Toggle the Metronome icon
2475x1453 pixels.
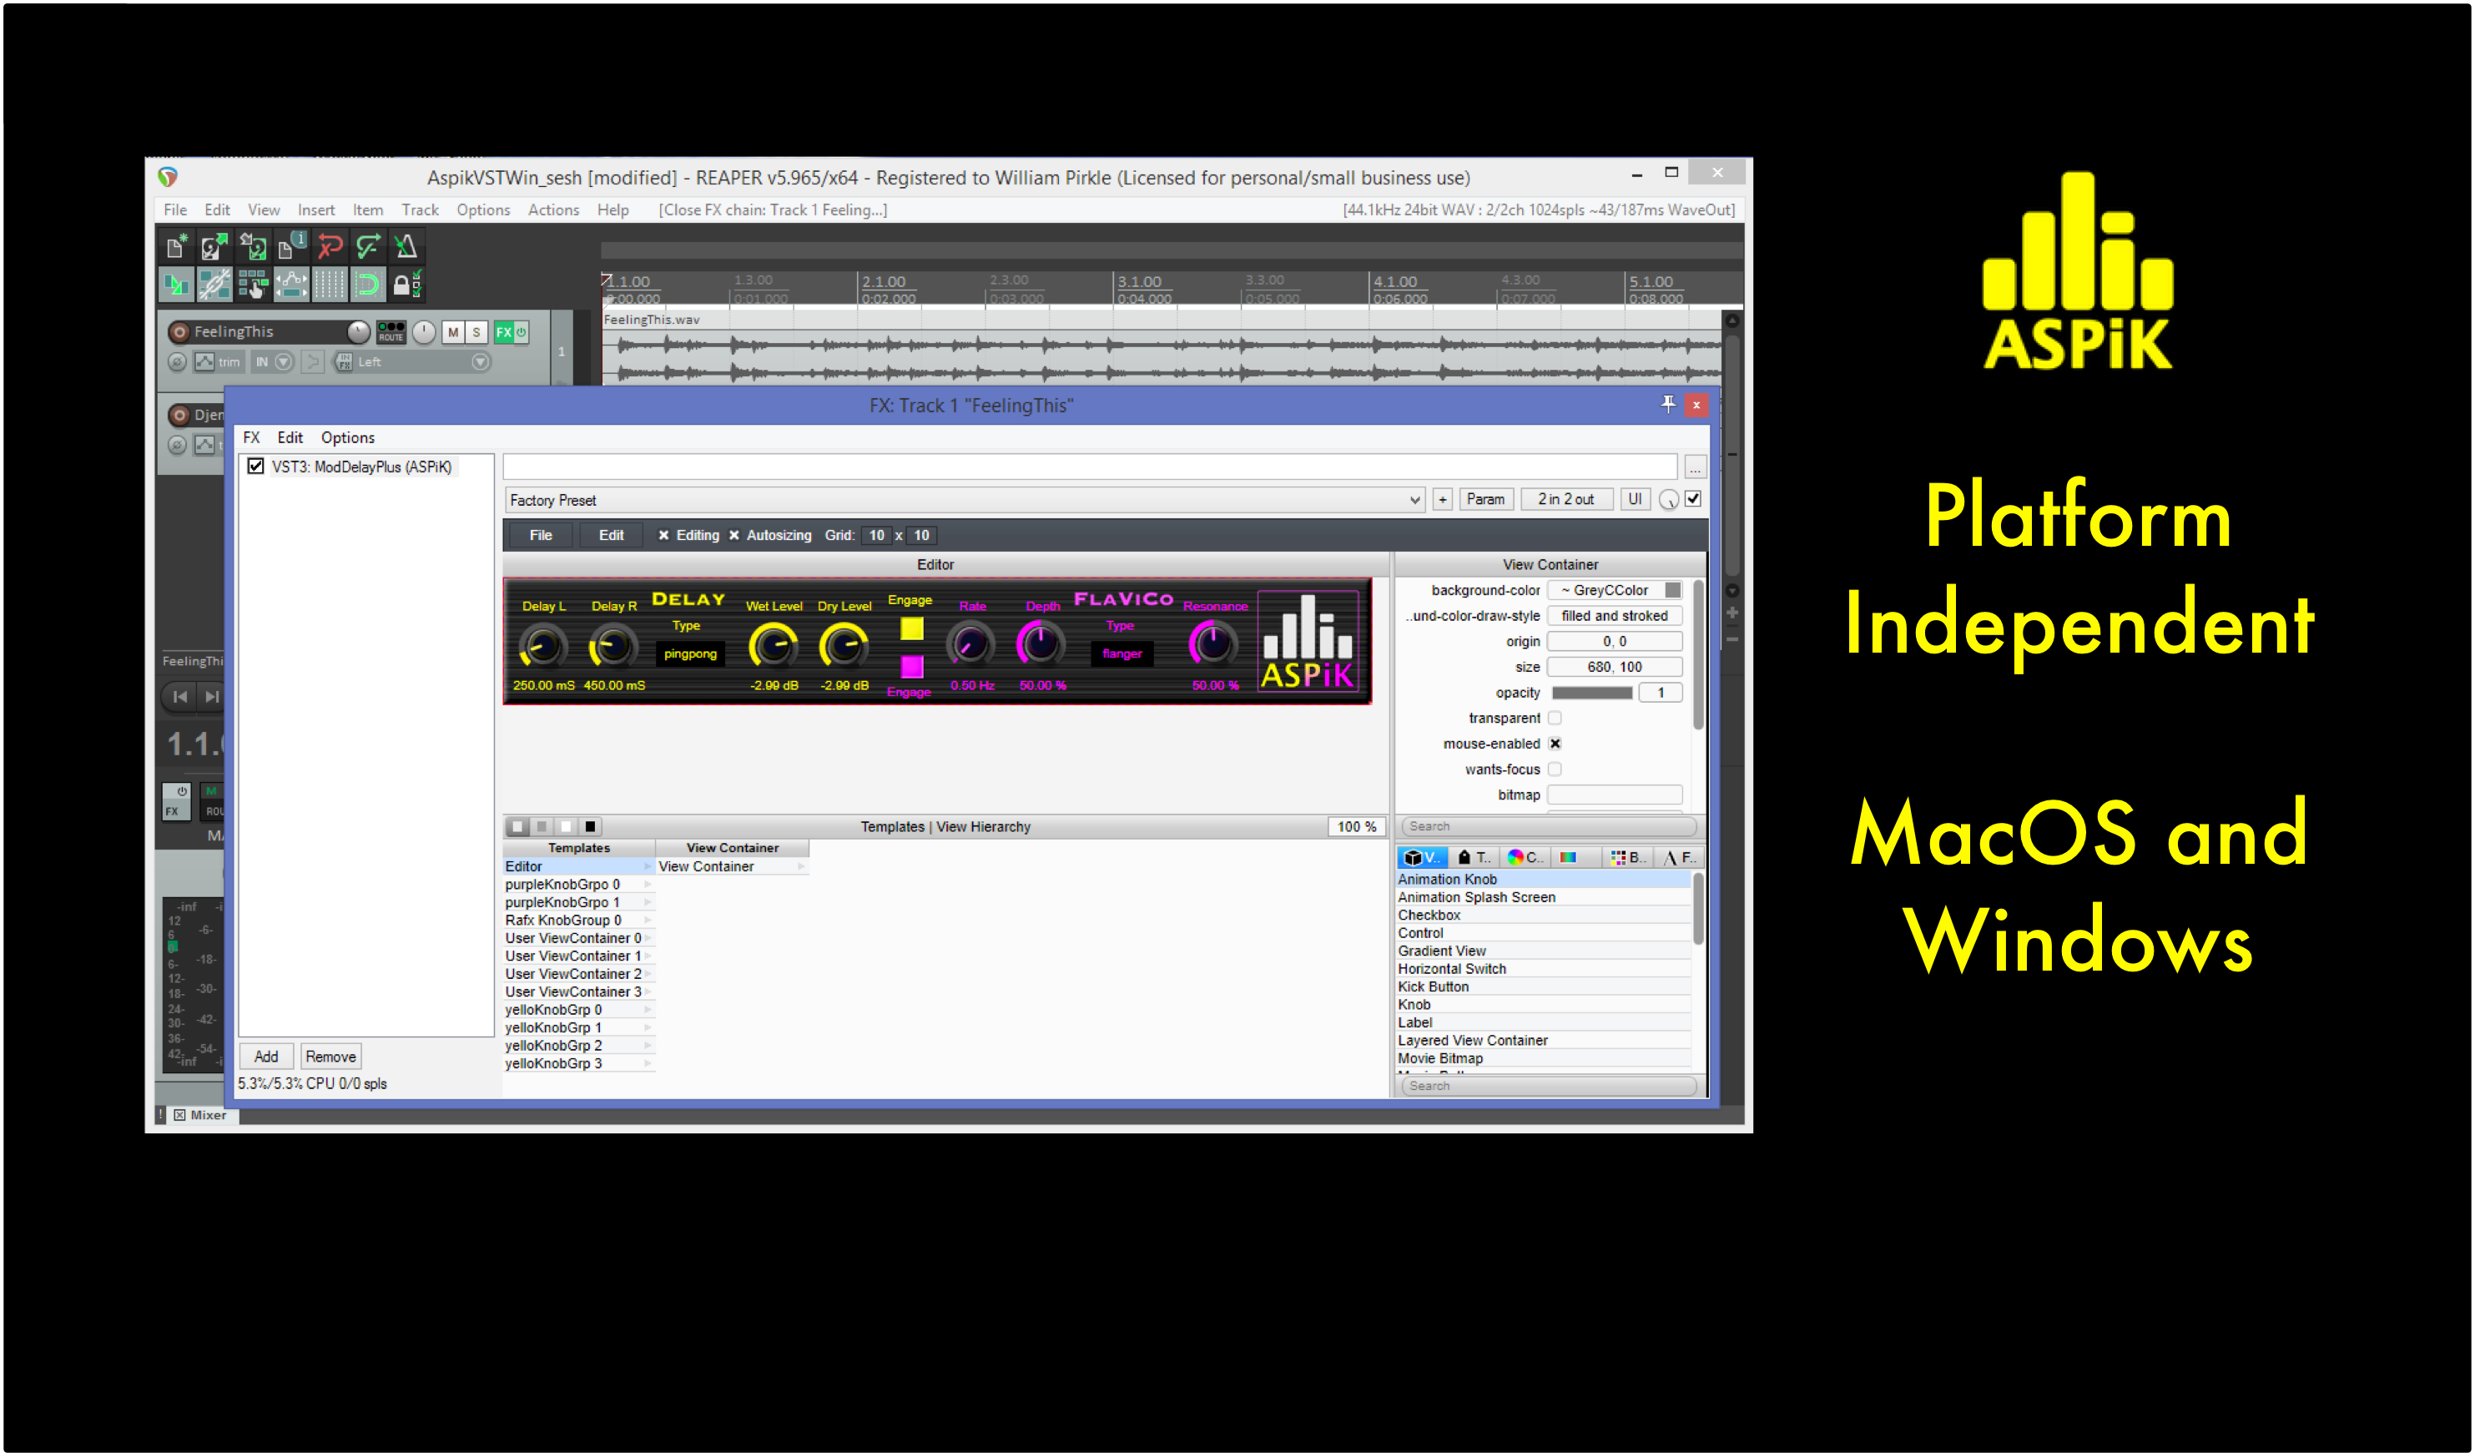pyautogui.click(x=406, y=246)
